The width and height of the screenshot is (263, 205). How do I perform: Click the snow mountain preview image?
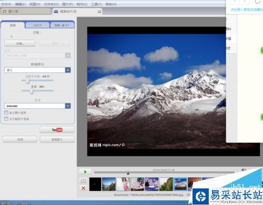(156, 91)
